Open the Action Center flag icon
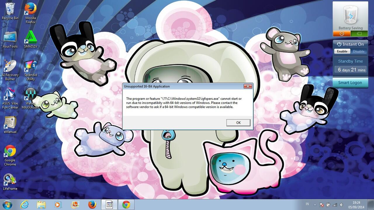 [321, 205]
